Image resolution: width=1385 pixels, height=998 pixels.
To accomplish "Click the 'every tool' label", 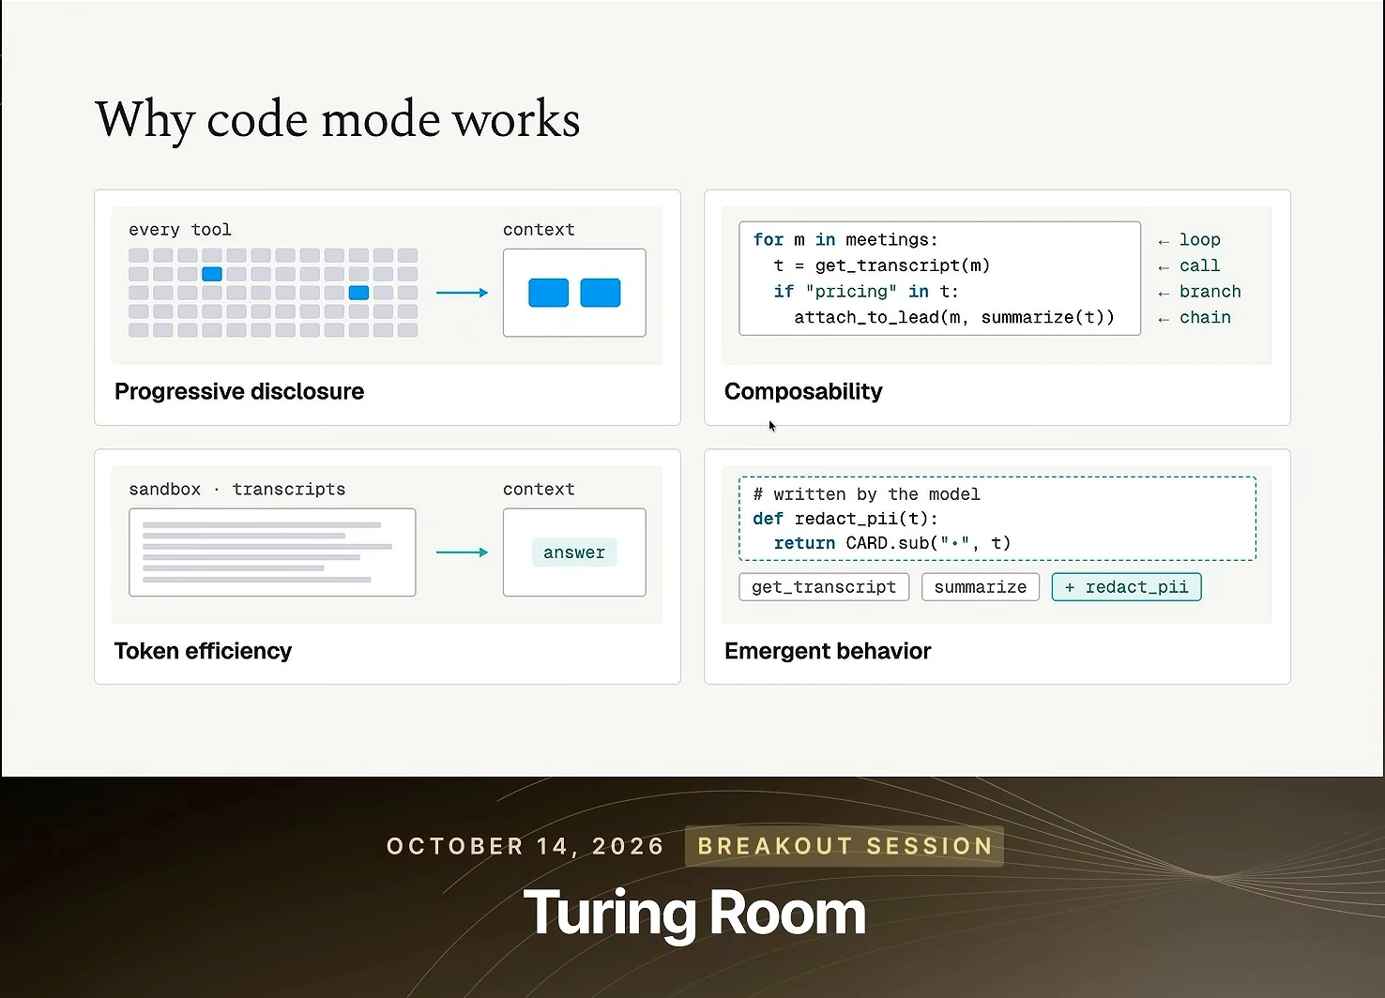I will (180, 230).
